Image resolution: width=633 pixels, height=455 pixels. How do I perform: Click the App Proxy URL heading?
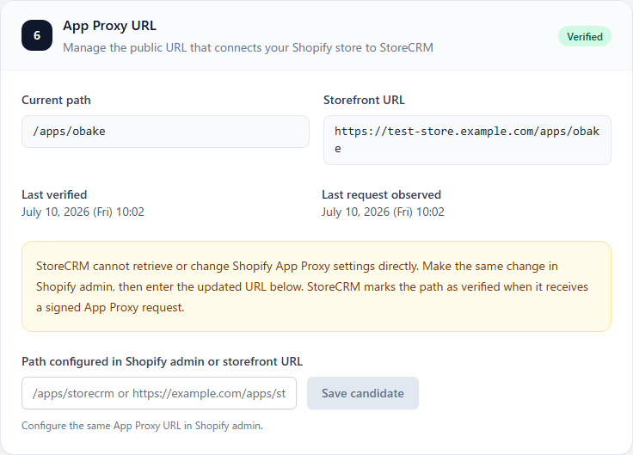tap(109, 26)
